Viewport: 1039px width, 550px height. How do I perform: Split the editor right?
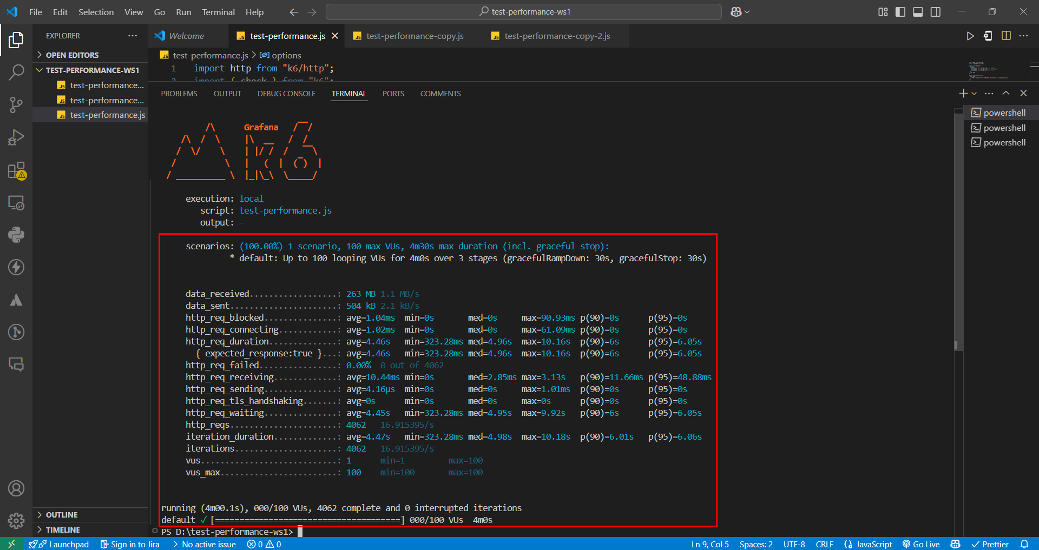coord(1006,36)
